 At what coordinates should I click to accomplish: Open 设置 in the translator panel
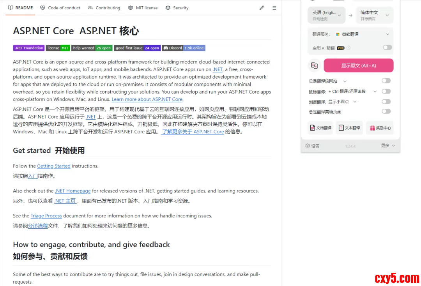pyautogui.click(x=313, y=146)
